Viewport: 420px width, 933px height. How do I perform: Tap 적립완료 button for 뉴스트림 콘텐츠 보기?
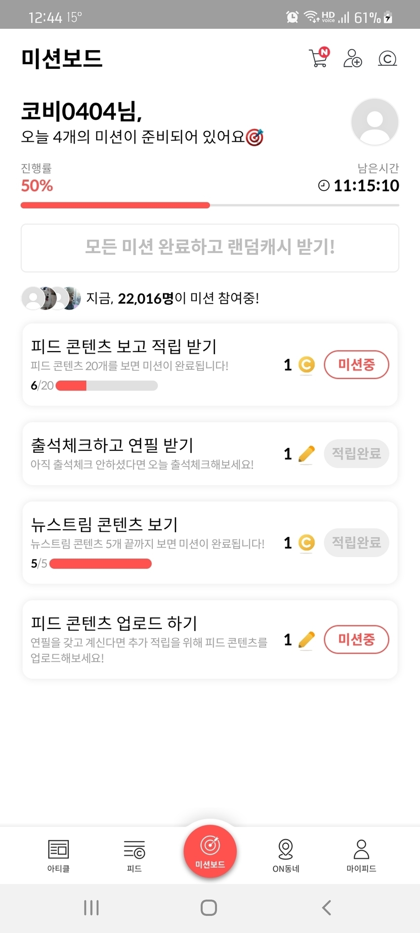[x=356, y=542]
